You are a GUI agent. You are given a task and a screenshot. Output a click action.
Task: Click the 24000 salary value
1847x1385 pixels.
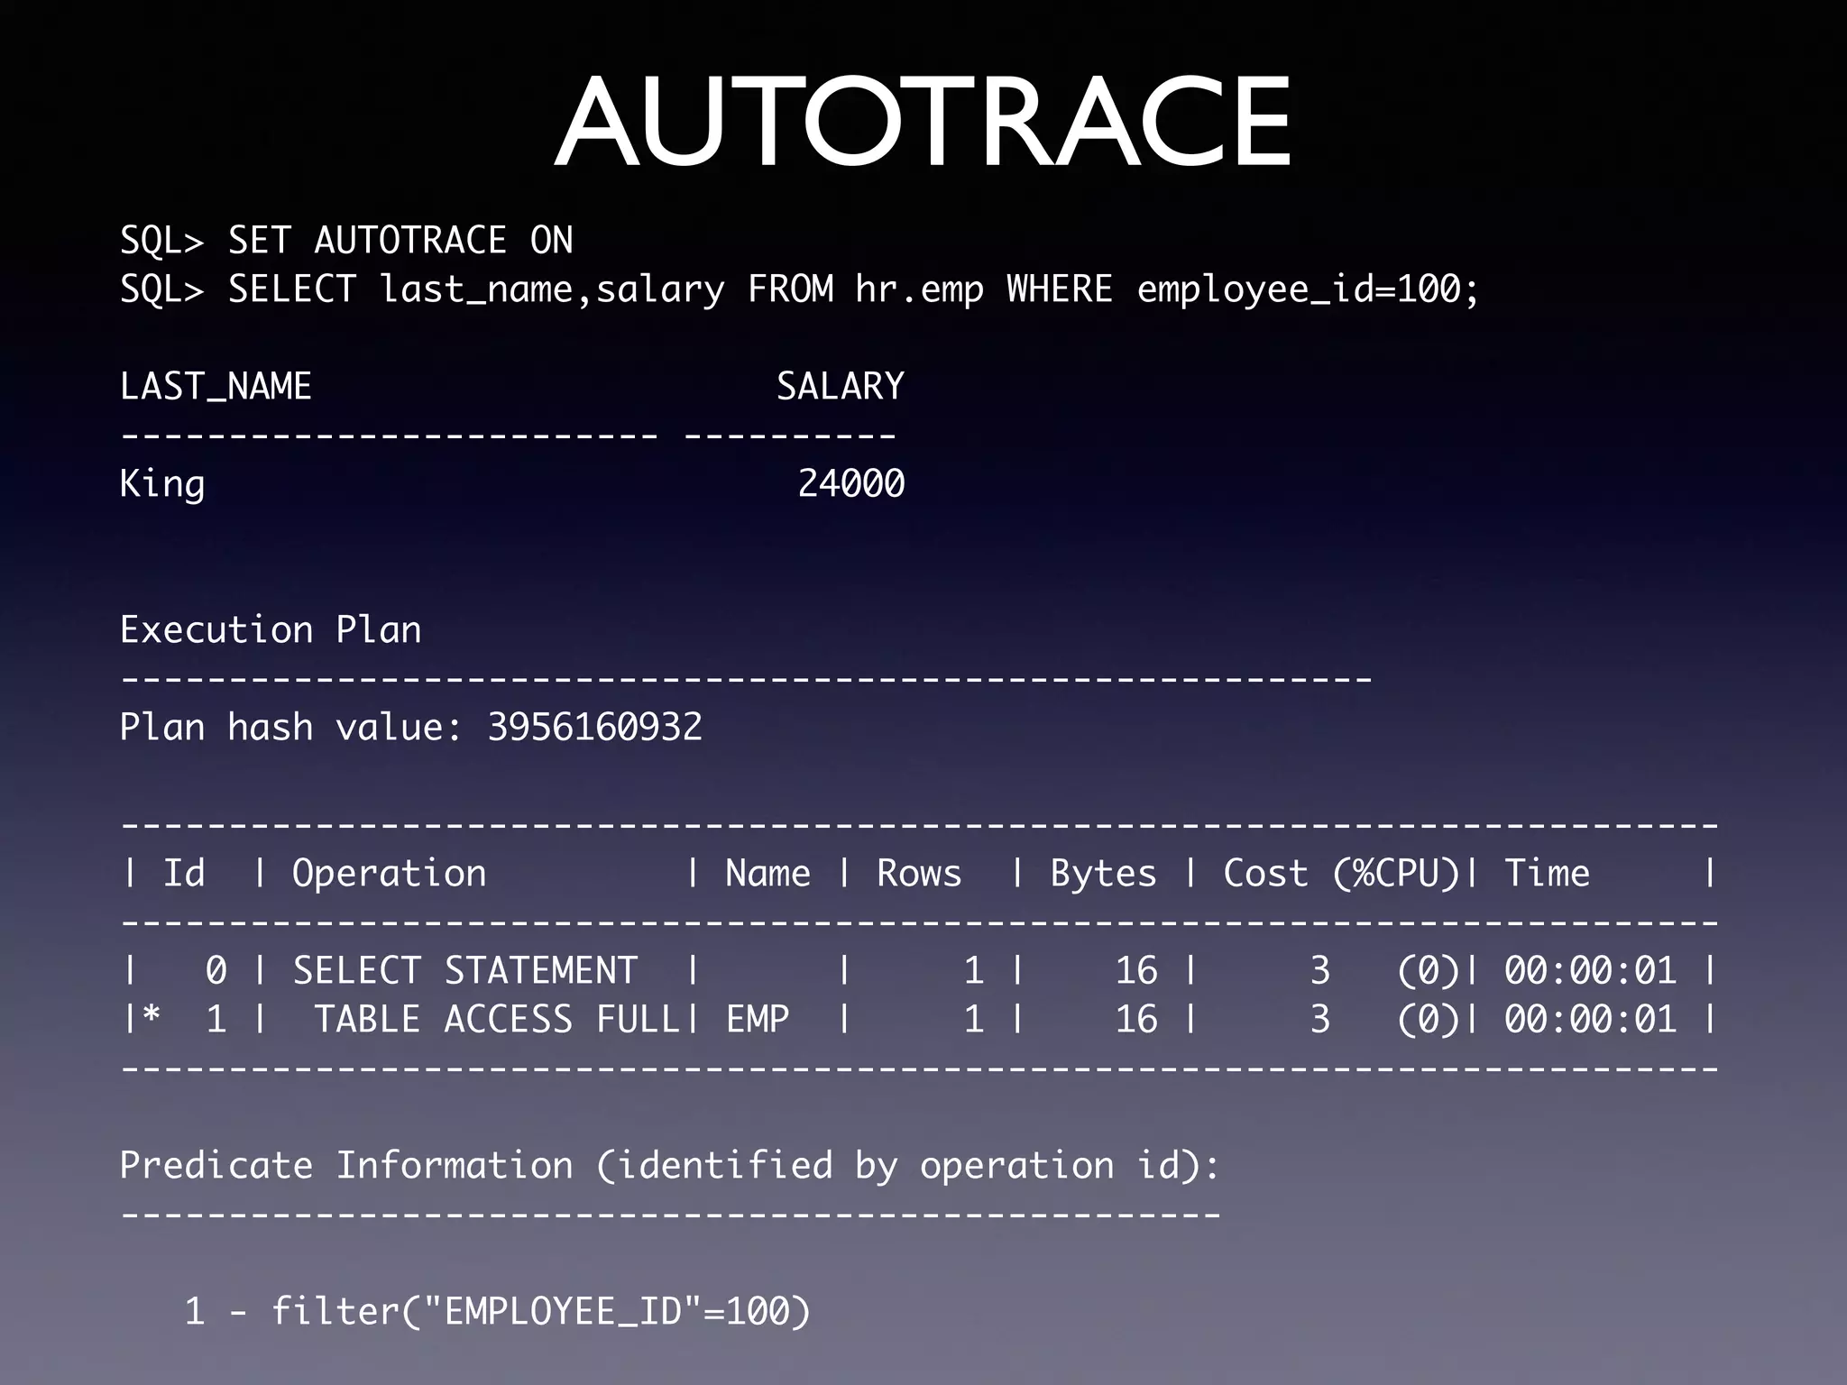850,484
